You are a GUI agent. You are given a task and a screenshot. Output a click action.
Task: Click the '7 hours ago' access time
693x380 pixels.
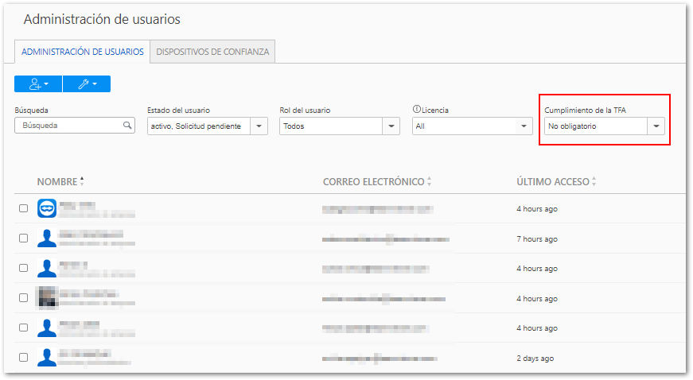click(x=537, y=238)
